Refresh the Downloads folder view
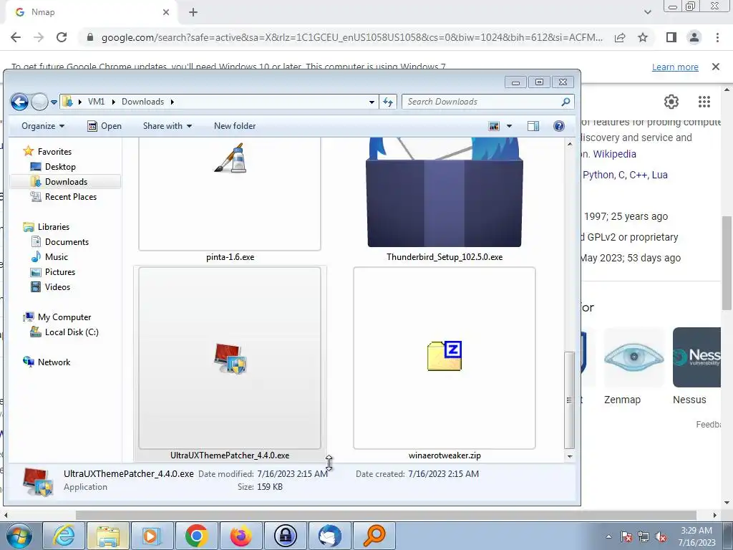 pos(387,102)
